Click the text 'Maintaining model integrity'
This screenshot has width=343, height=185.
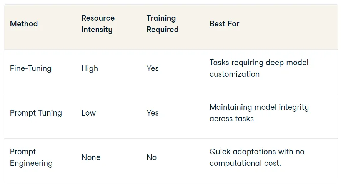[x=259, y=107]
